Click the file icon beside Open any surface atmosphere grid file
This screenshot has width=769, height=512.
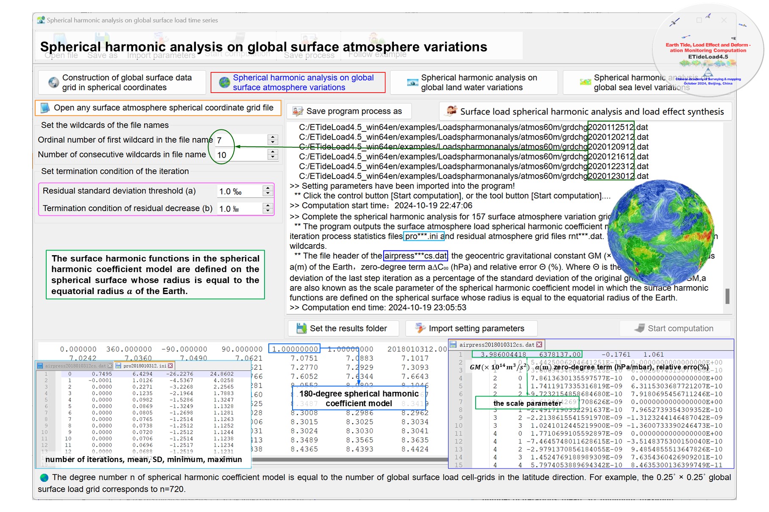pos(45,108)
